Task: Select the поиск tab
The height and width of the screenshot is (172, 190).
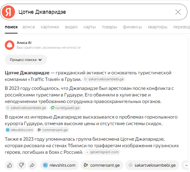Action: [11, 27]
